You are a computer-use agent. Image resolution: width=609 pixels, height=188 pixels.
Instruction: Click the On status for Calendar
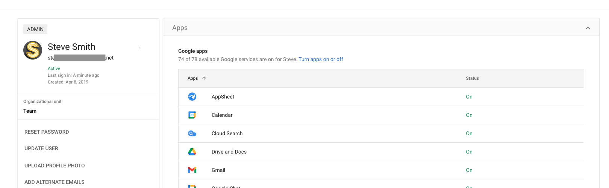pyautogui.click(x=469, y=115)
